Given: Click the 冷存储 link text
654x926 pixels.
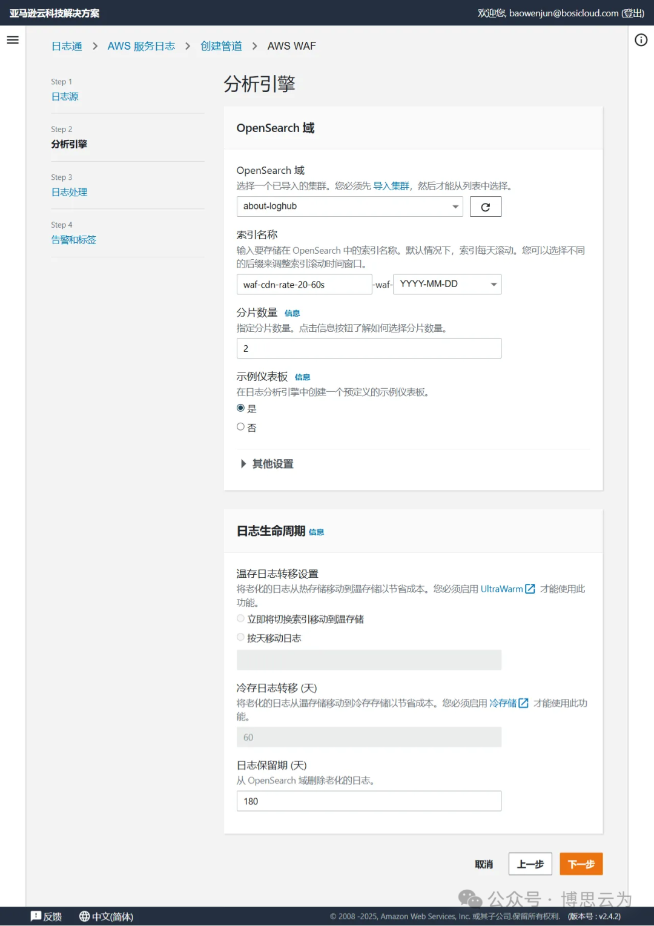Looking at the screenshot, I should 503,703.
